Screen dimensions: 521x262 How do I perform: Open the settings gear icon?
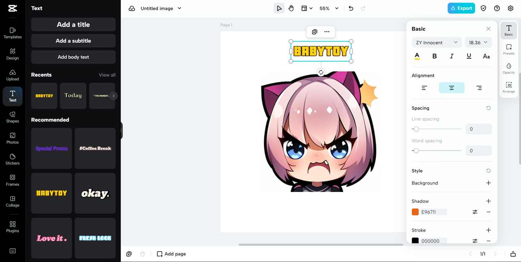click(511, 8)
